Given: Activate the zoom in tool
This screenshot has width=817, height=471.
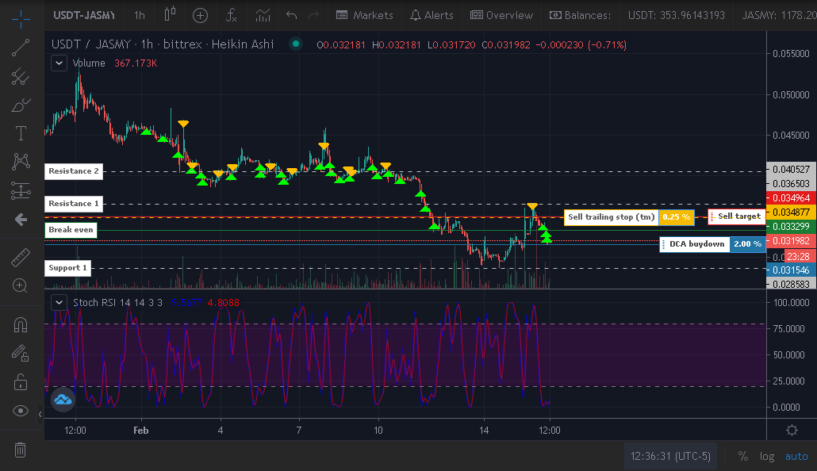Looking at the screenshot, I should click(21, 285).
